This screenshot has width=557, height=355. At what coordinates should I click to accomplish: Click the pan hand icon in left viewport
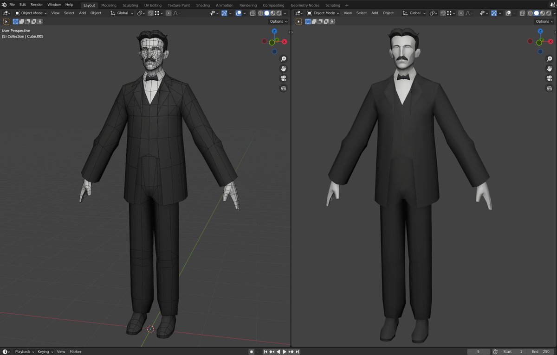pos(283,69)
